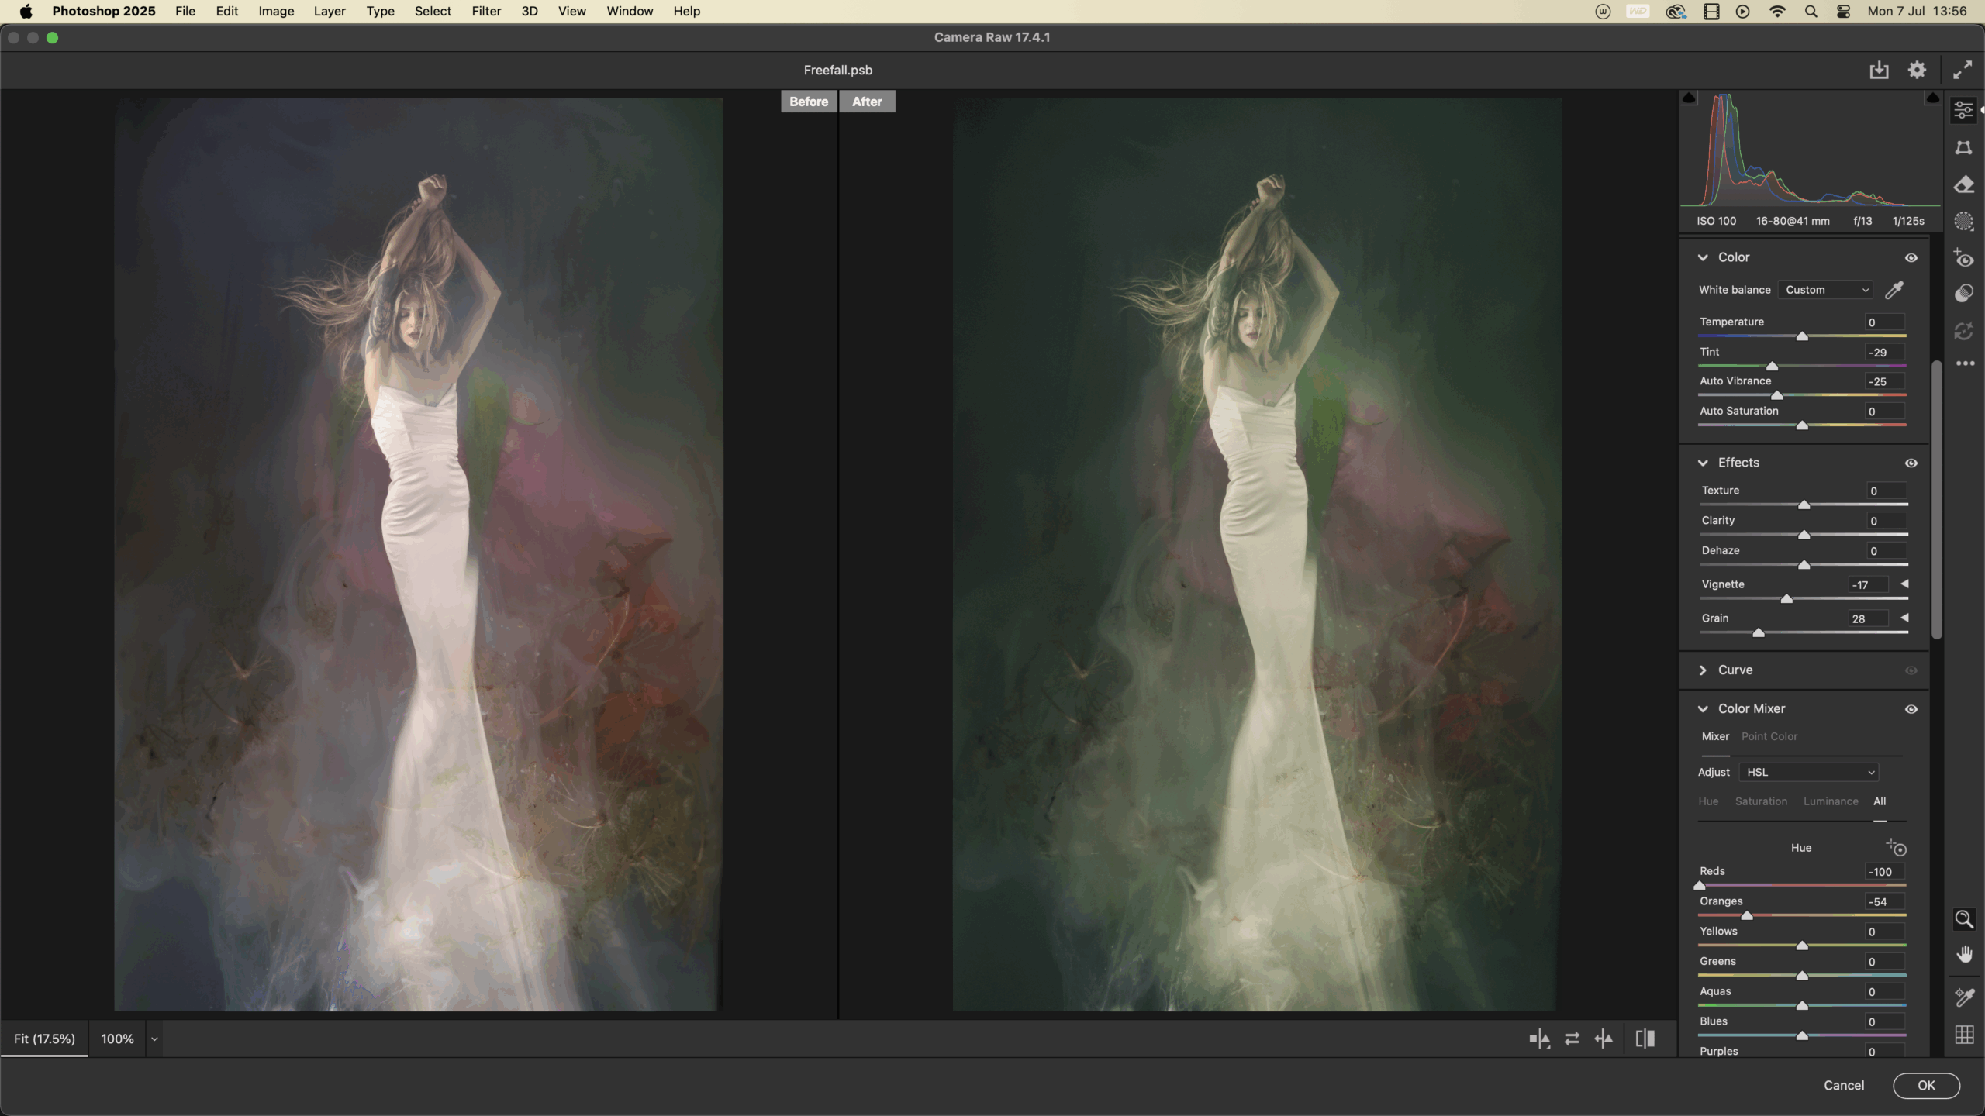Select the Healing eraser tool icon
This screenshot has height=1116, width=1985.
click(1963, 184)
